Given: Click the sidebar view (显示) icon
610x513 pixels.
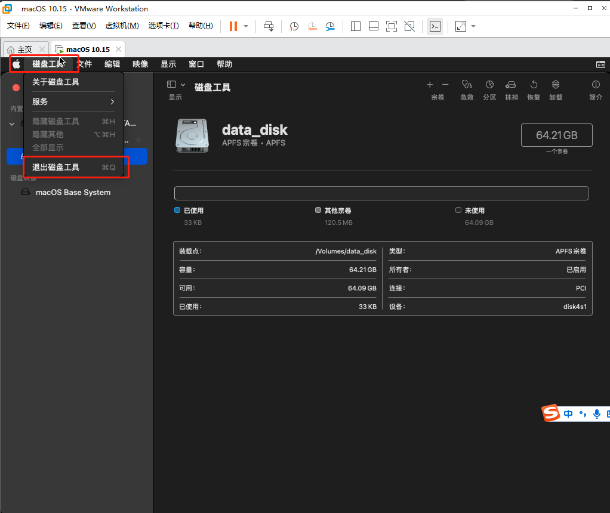Looking at the screenshot, I should click(x=171, y=84).
